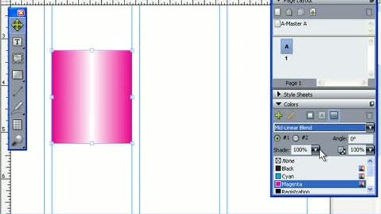Collapse the Page Layout panel
The width and height of the screenshot is (381, 214).
click(279, 1)
